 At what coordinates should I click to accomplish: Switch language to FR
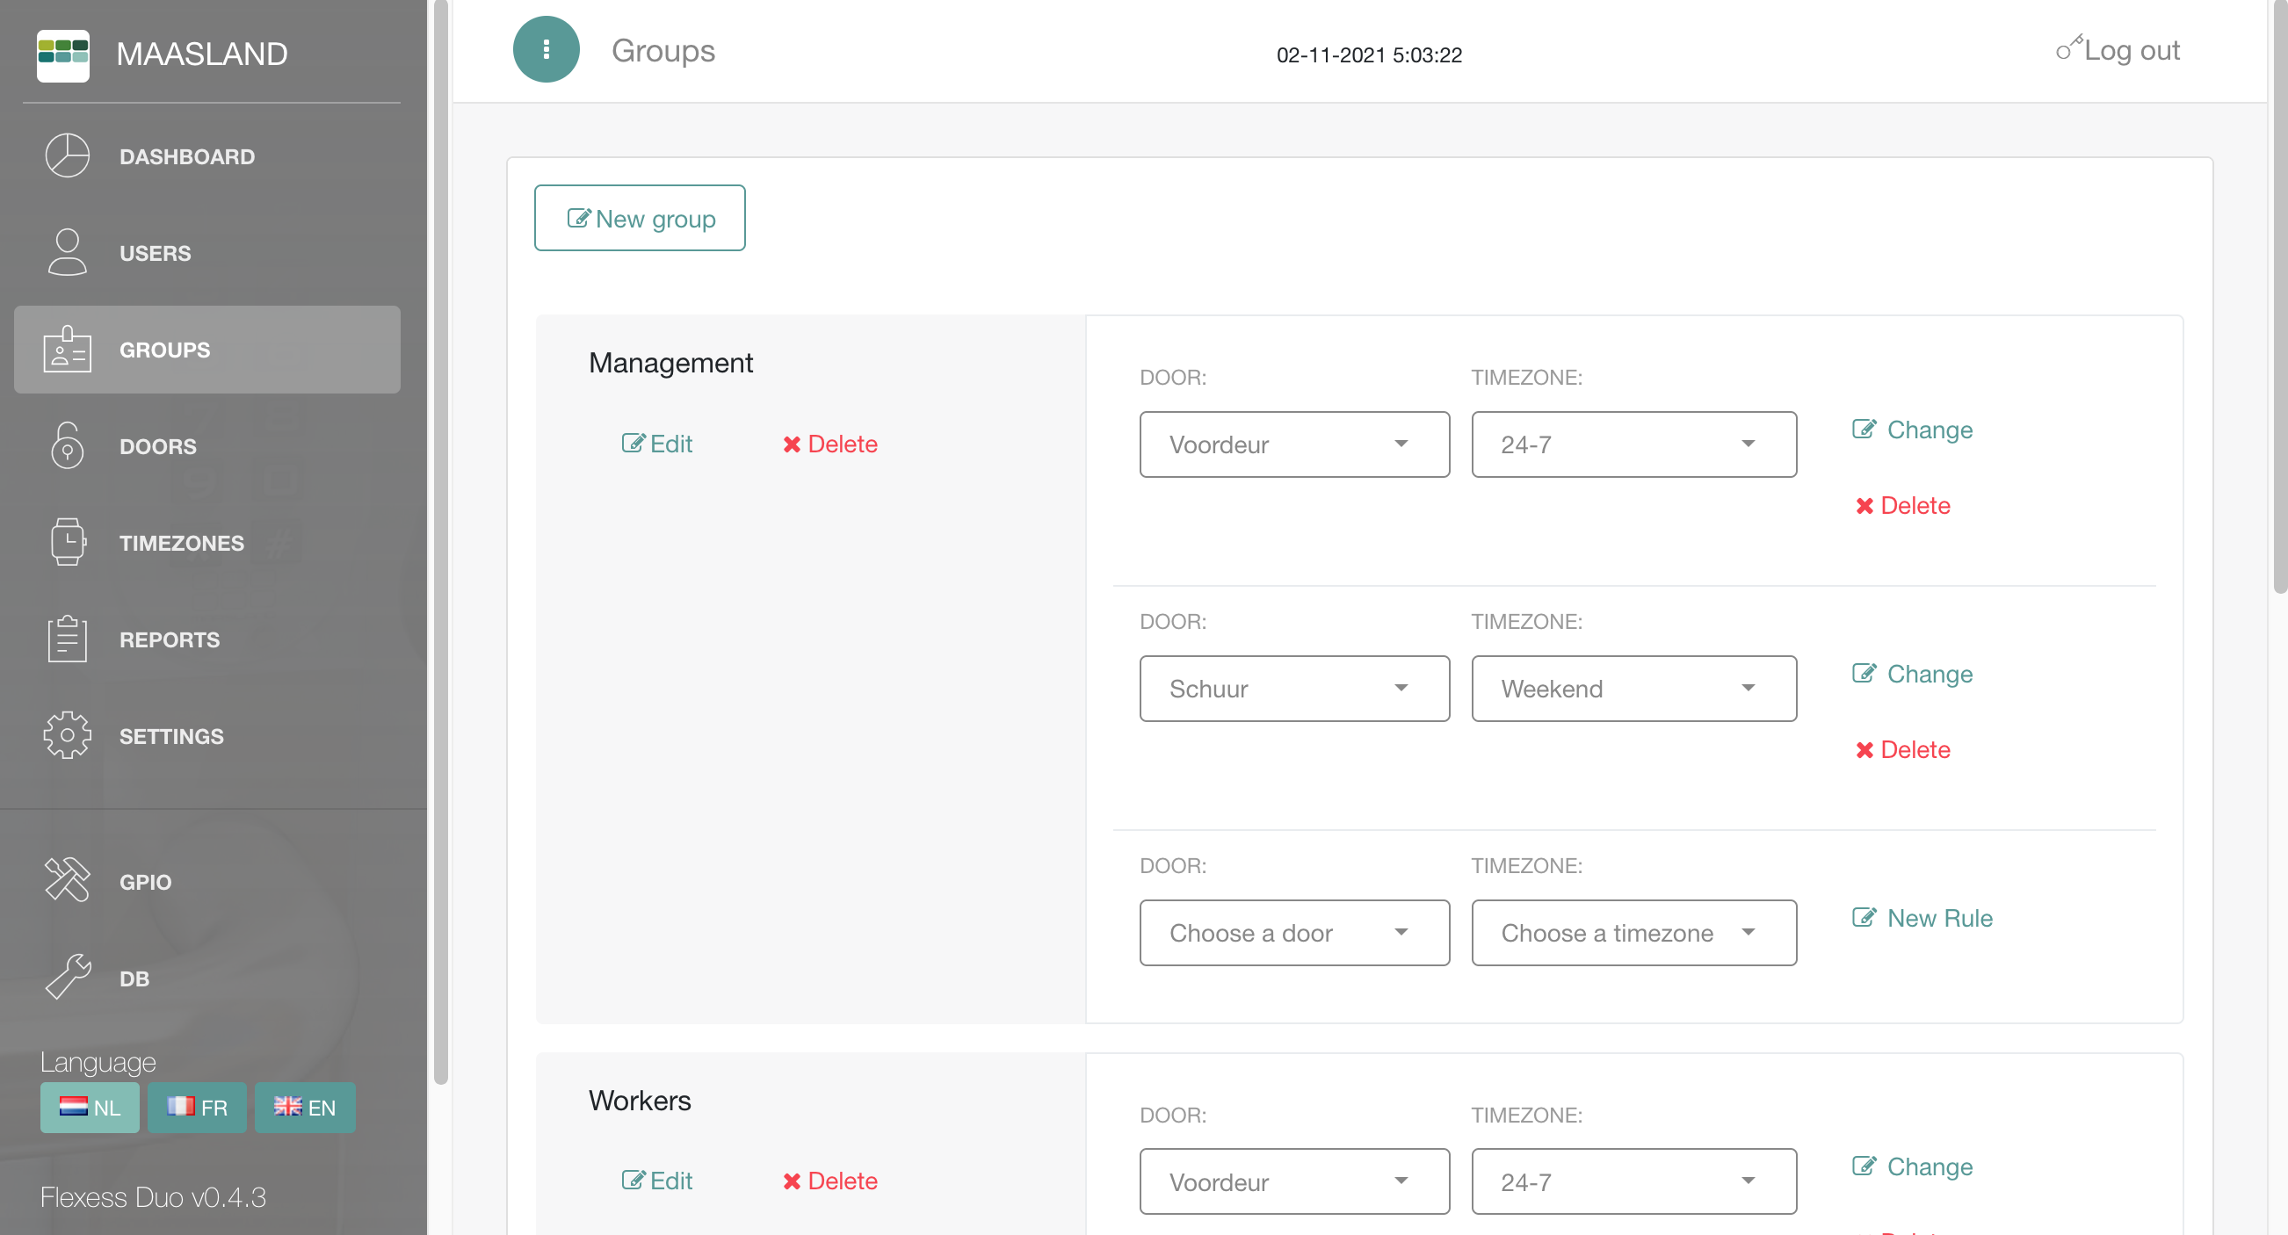pyautogui.click(x=197, y=1107)
